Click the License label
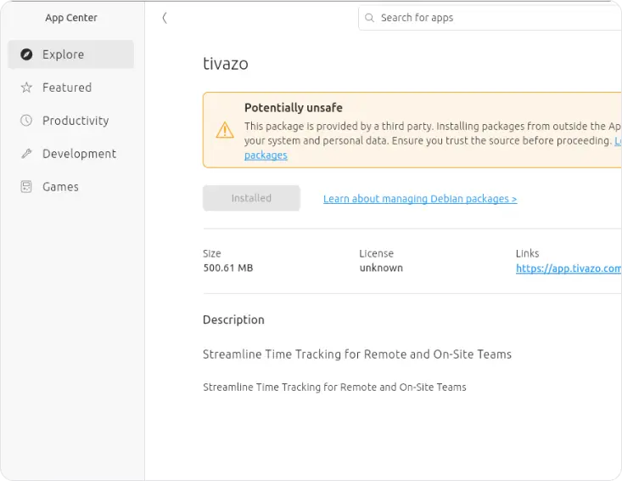The image size is (622, 481). [377, 253]
